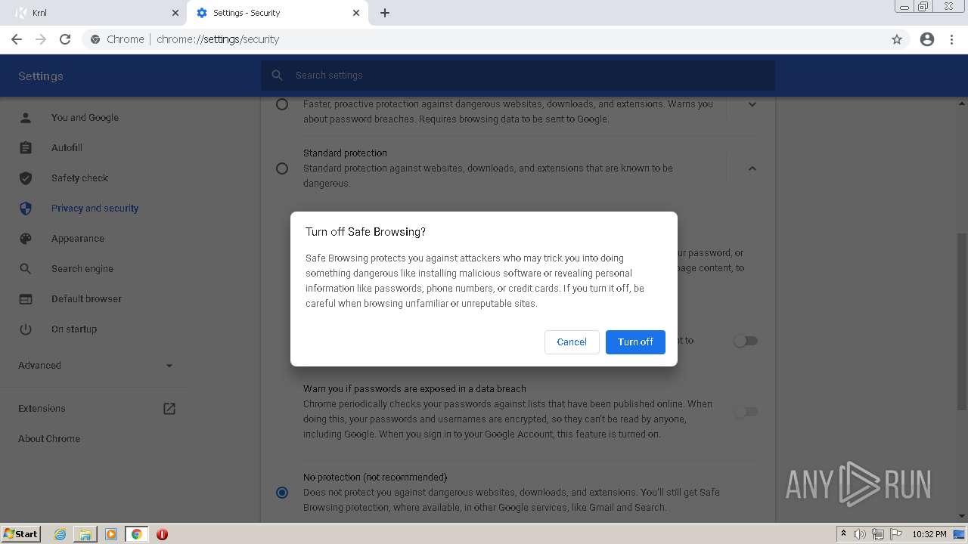
Task: Toggle the help improve security switch
Action: [x=746, y=341]
